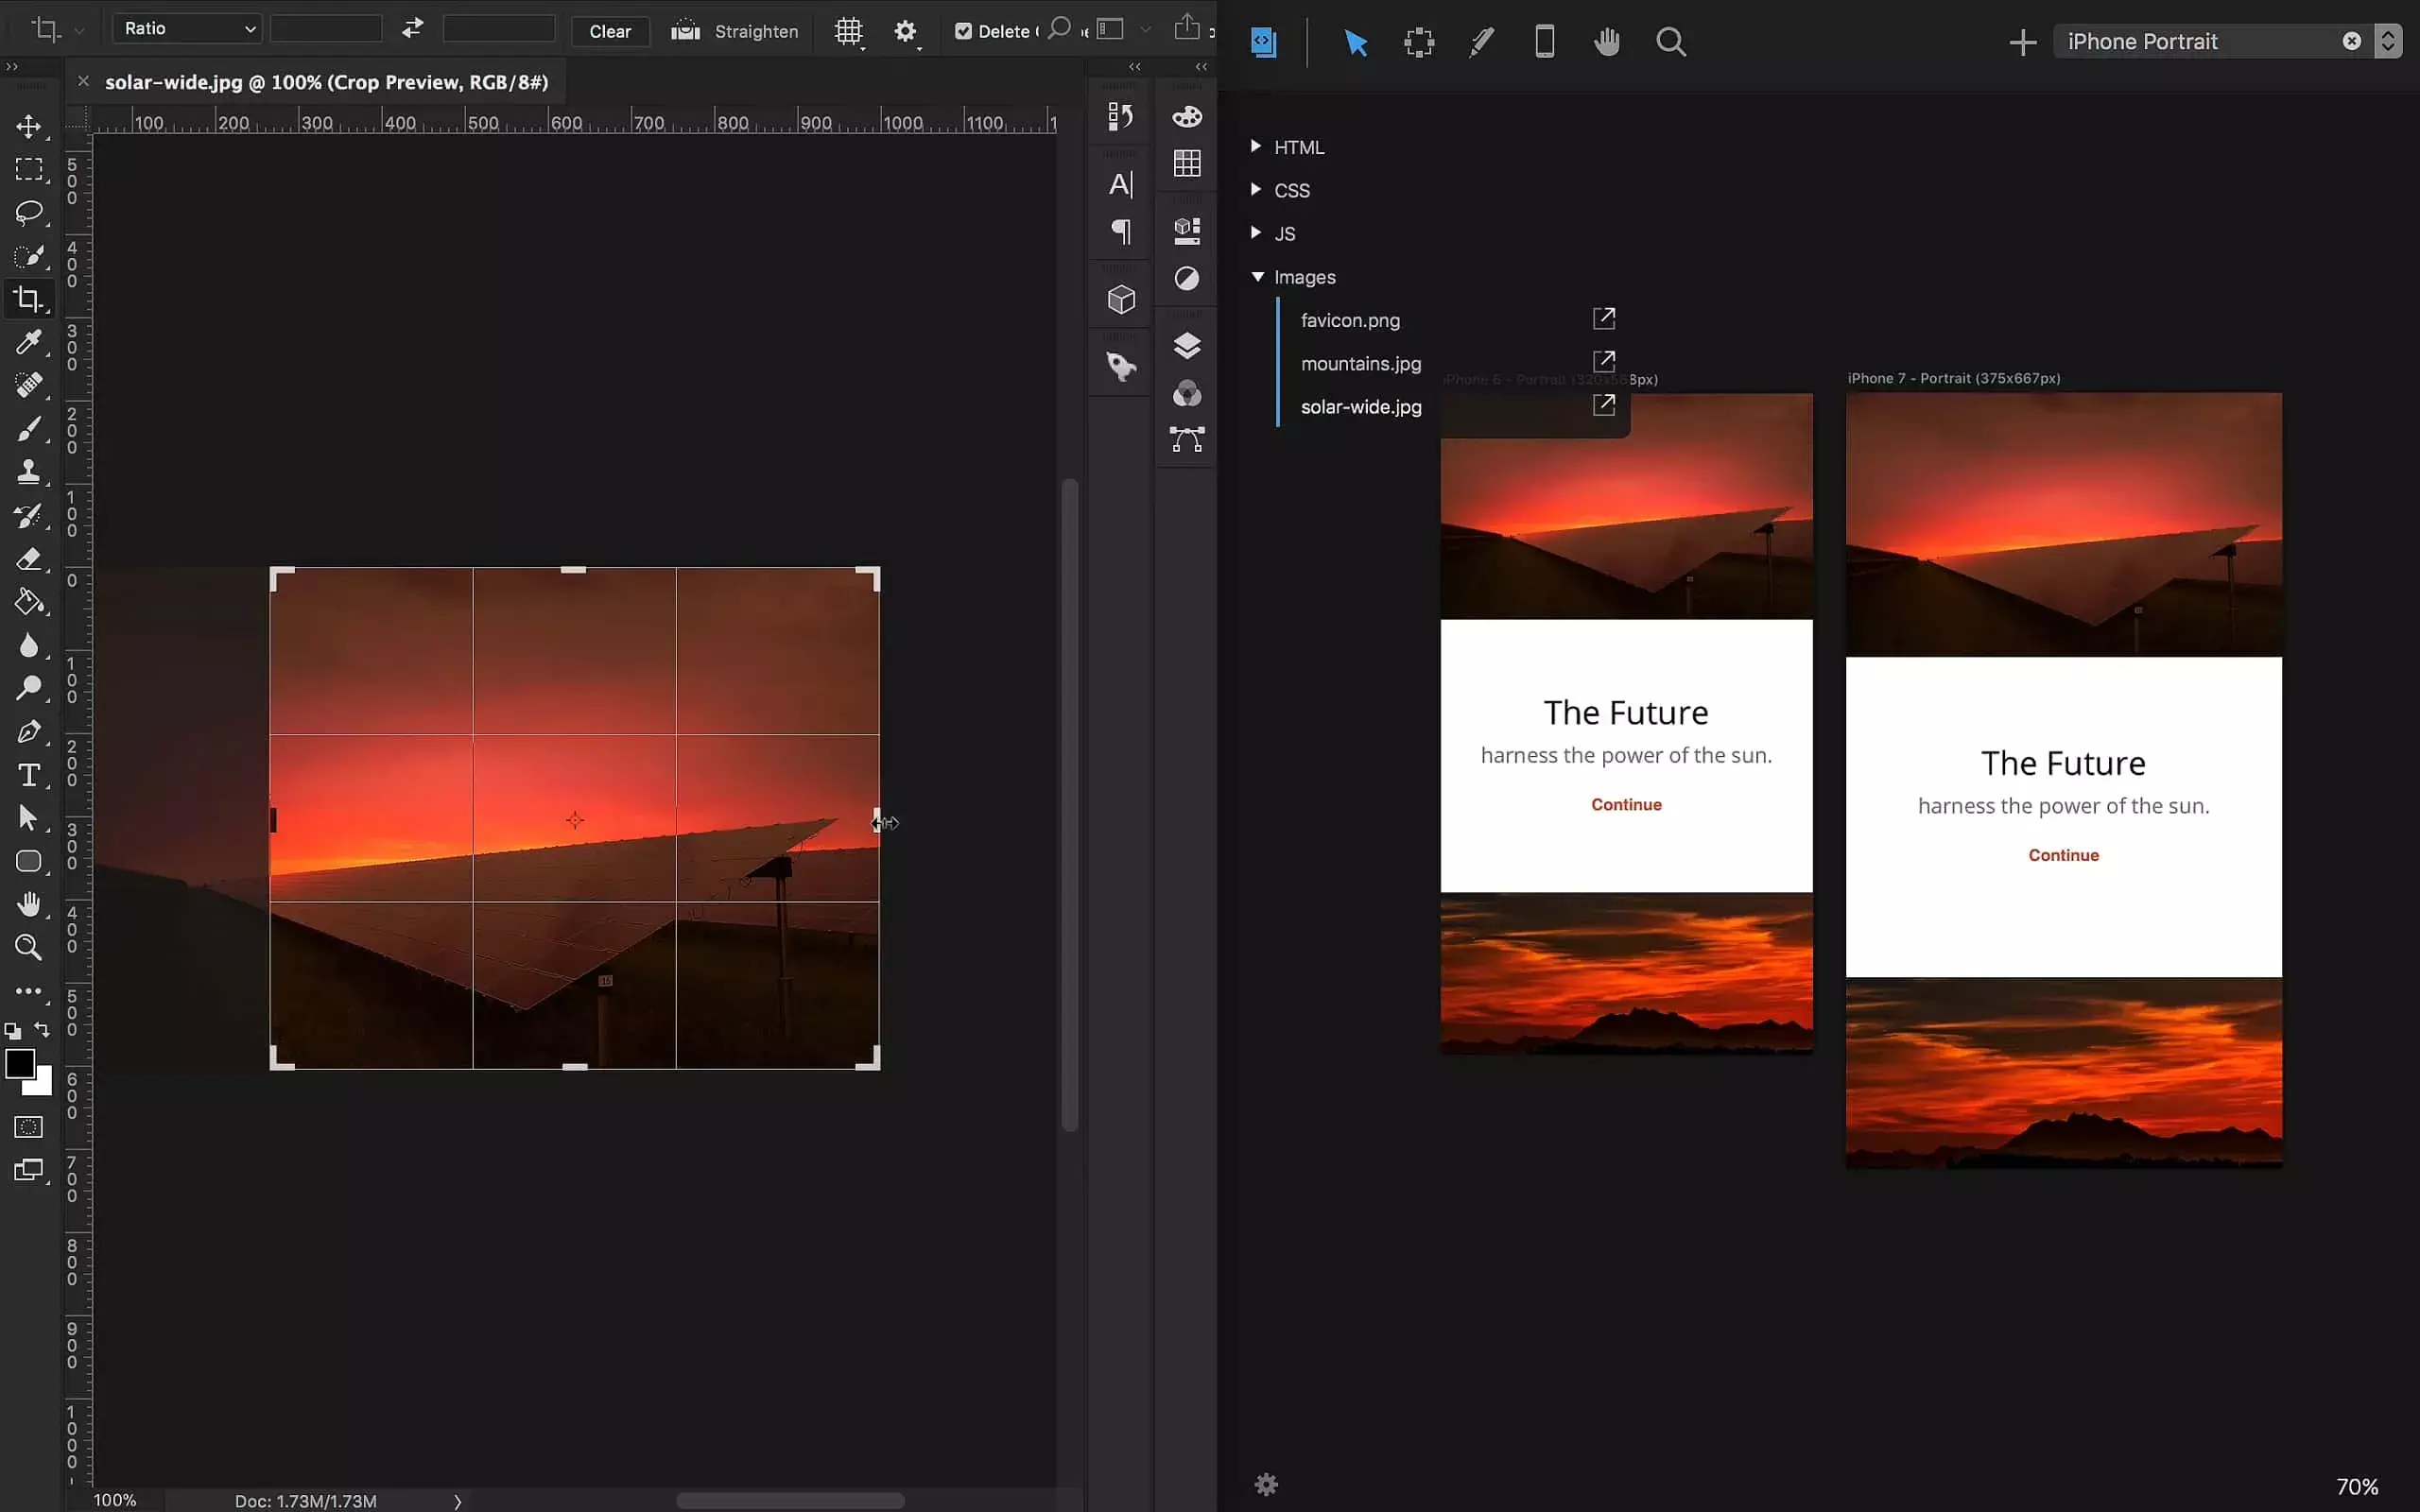
Task: Select the Move tool
Action: tap(28, 126)
